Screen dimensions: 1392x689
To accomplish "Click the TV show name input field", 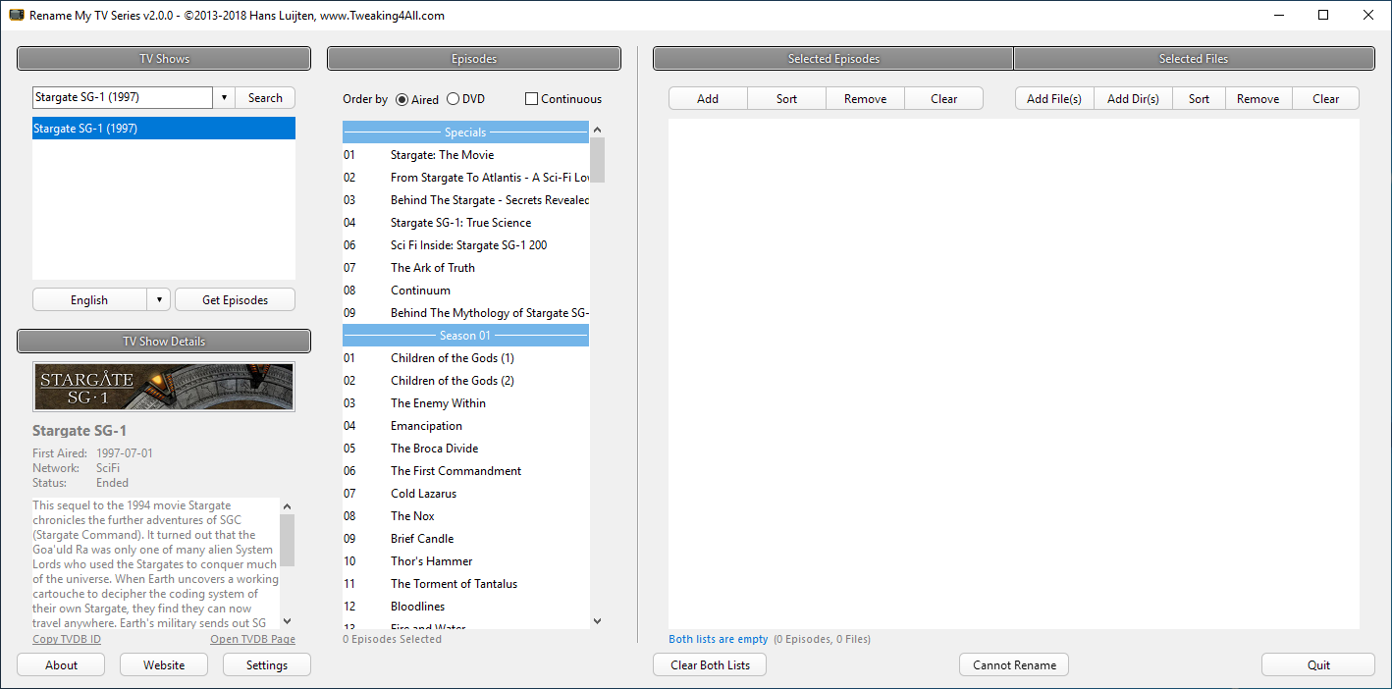I will click(x=123, y=98).
